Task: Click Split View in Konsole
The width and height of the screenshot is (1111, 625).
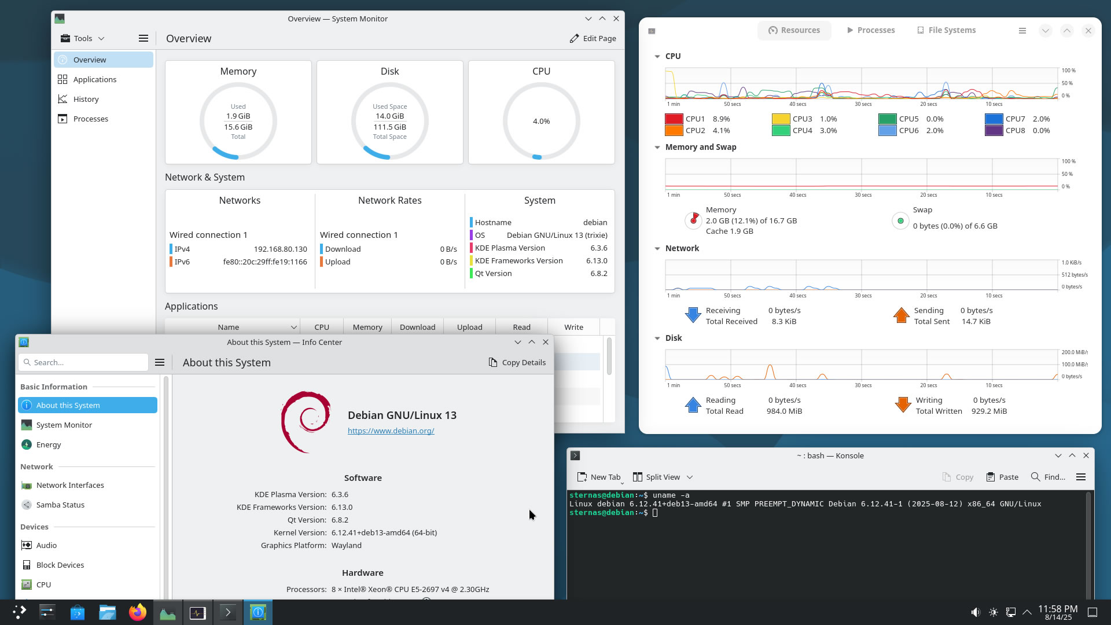Action: click(656, 477)
